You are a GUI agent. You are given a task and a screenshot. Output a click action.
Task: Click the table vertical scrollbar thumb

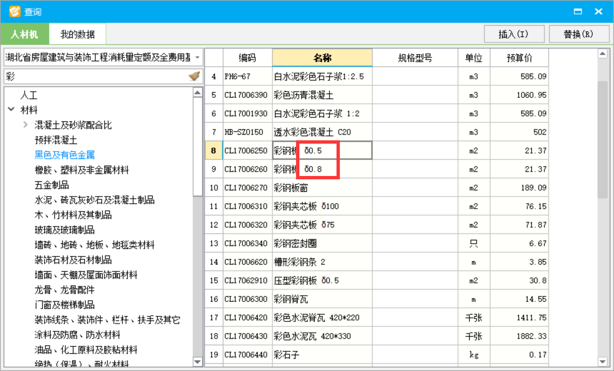click(x=603, y=139)
